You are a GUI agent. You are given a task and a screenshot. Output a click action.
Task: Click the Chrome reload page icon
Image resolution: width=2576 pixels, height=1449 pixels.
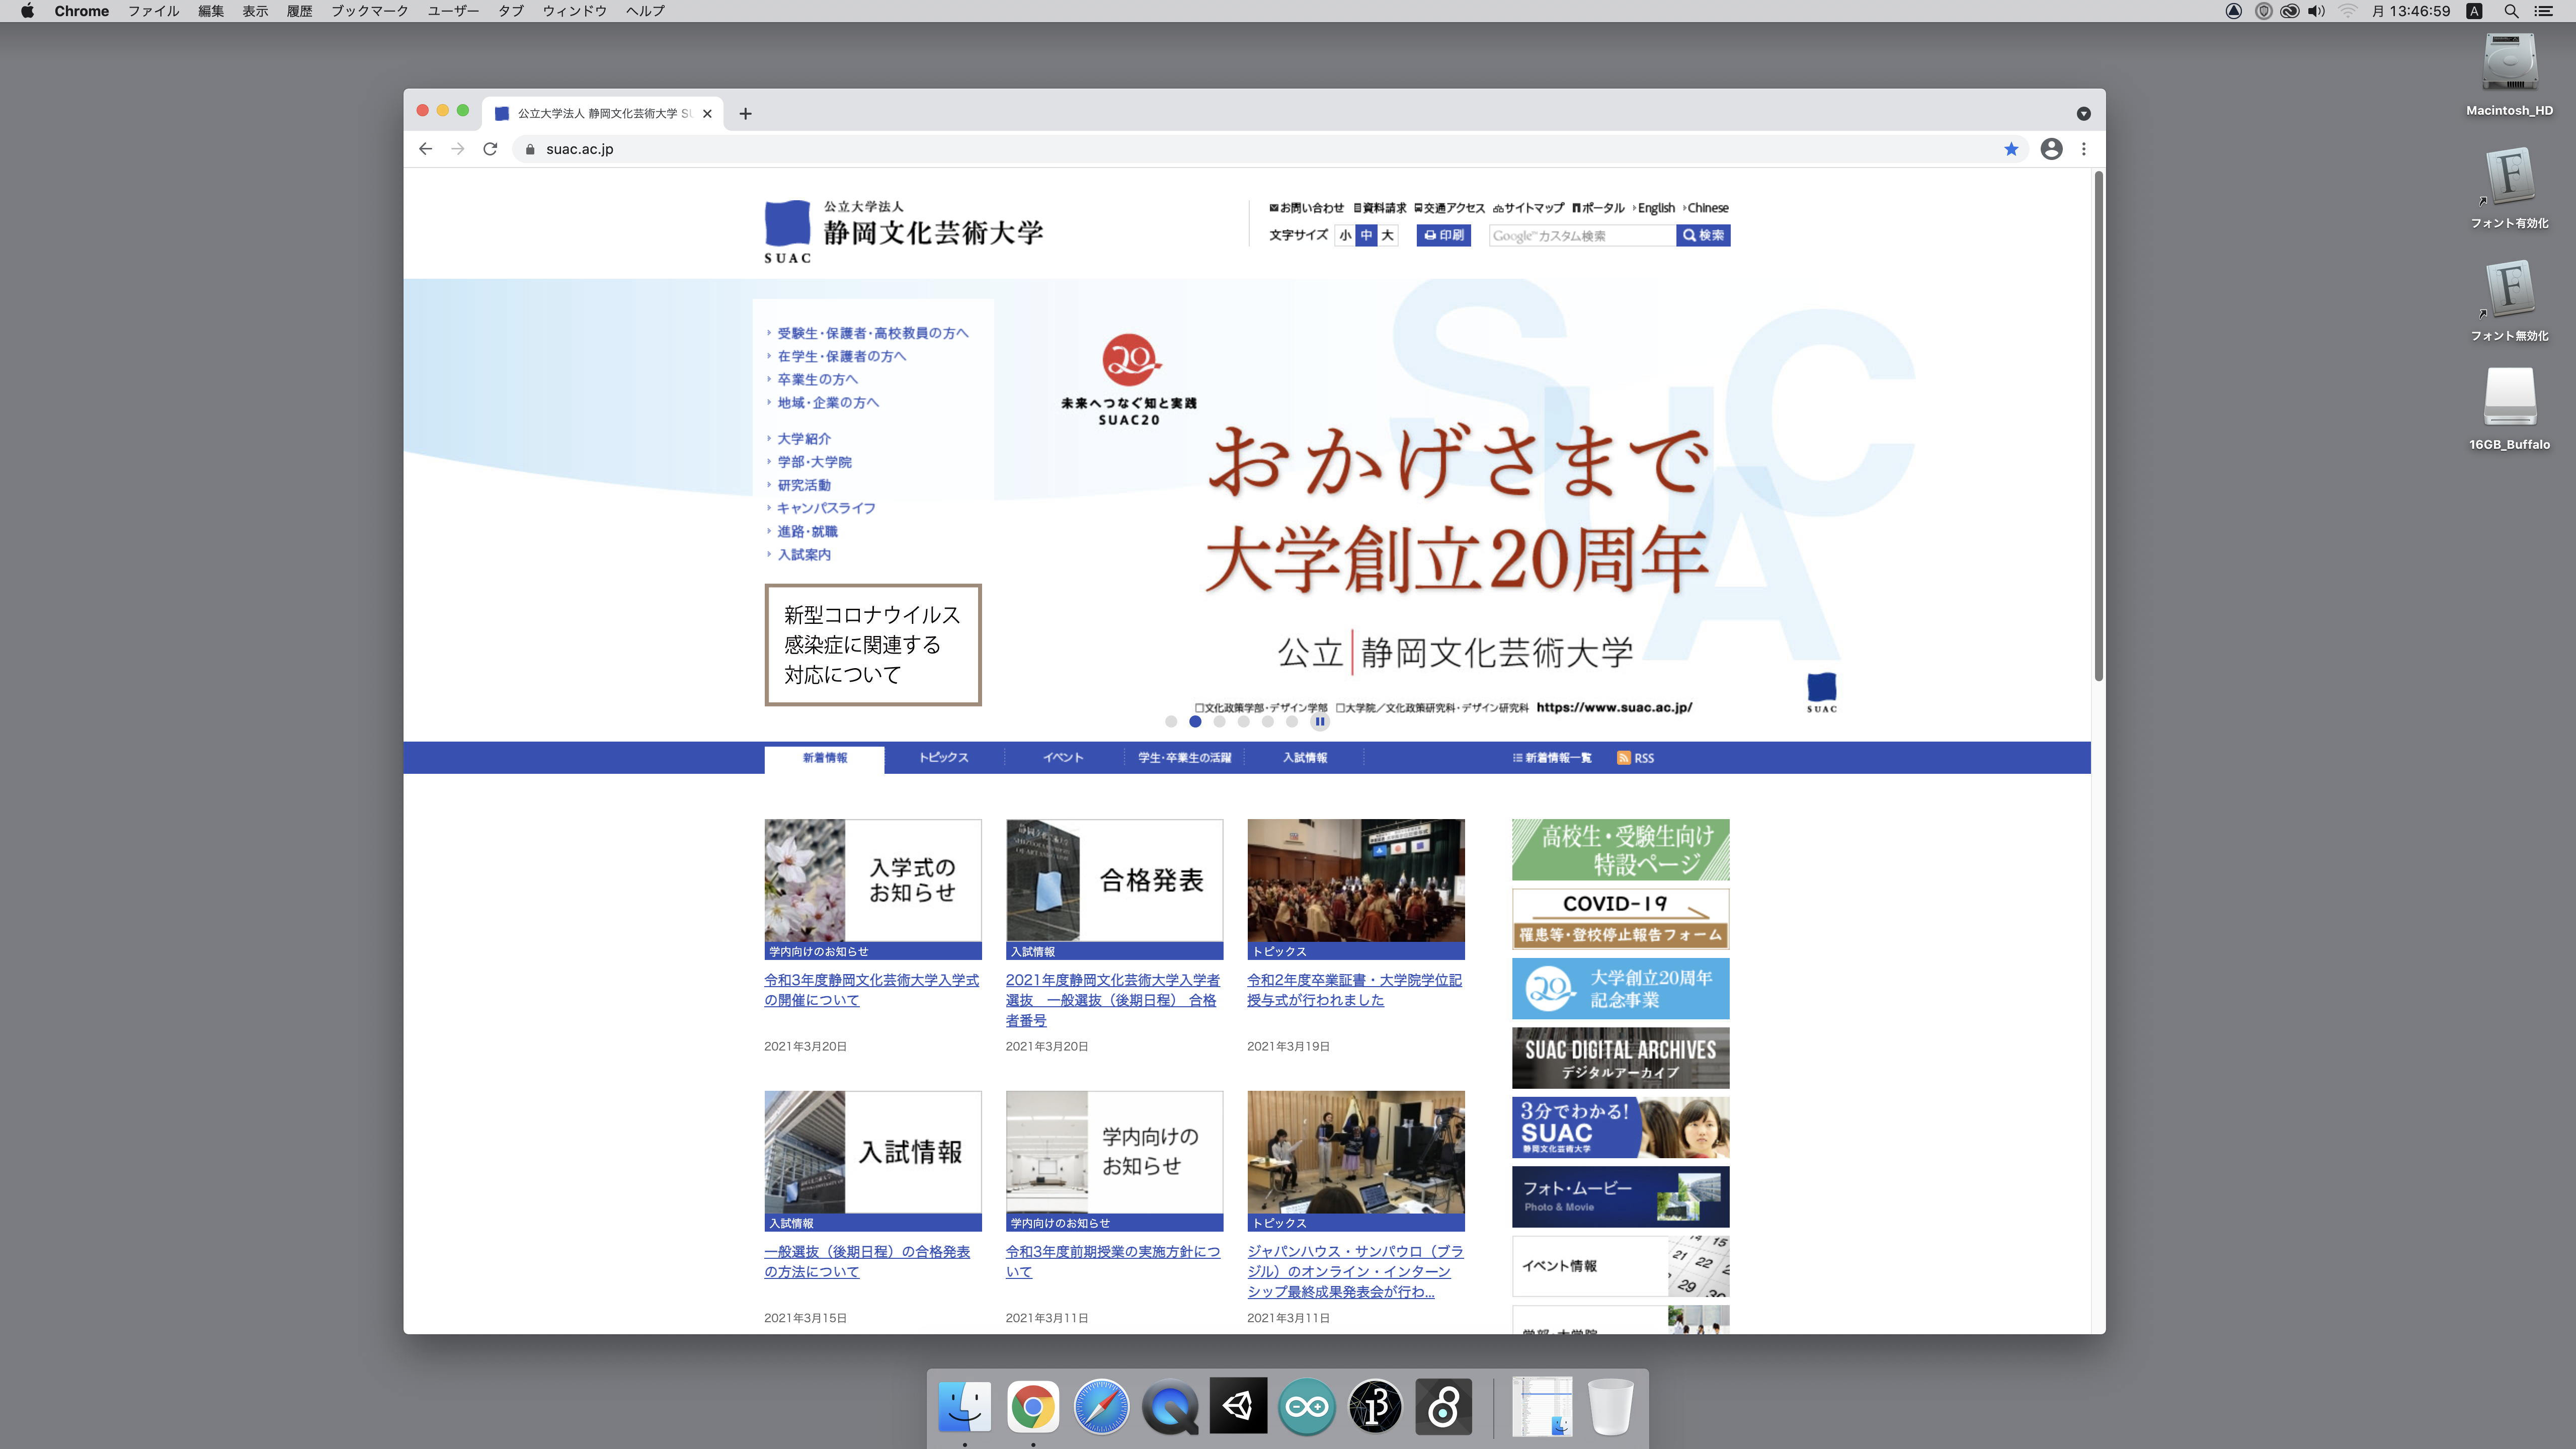tap(490, 149)
